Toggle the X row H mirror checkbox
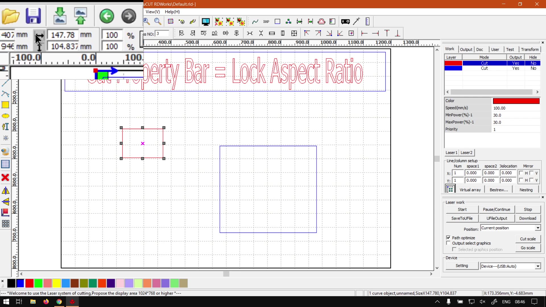 pyautogui.click(x=521, y=173)
